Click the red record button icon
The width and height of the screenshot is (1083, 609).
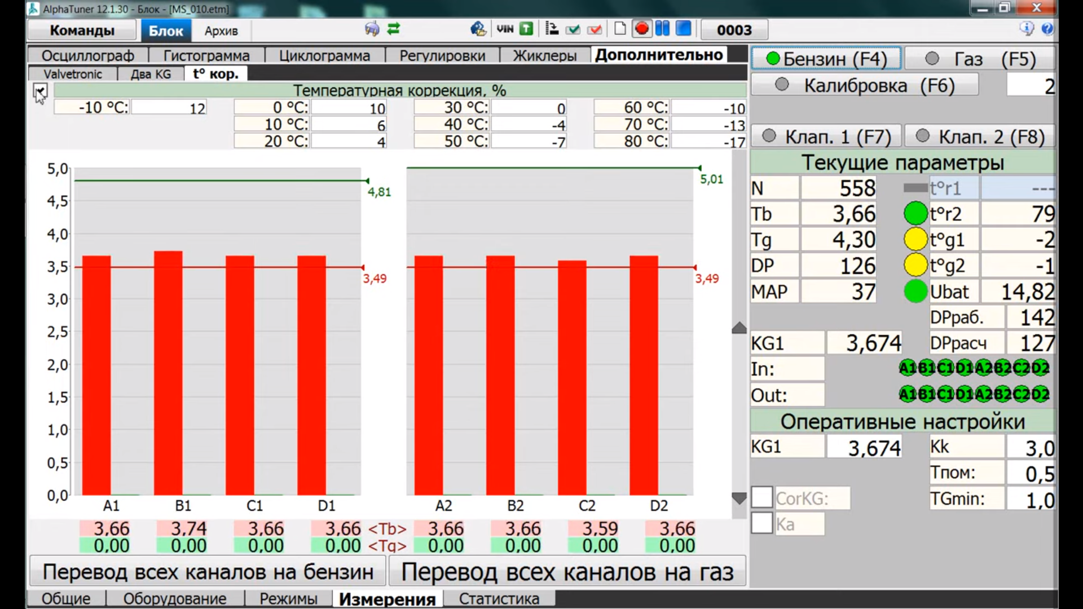click(x=641, y=29)
